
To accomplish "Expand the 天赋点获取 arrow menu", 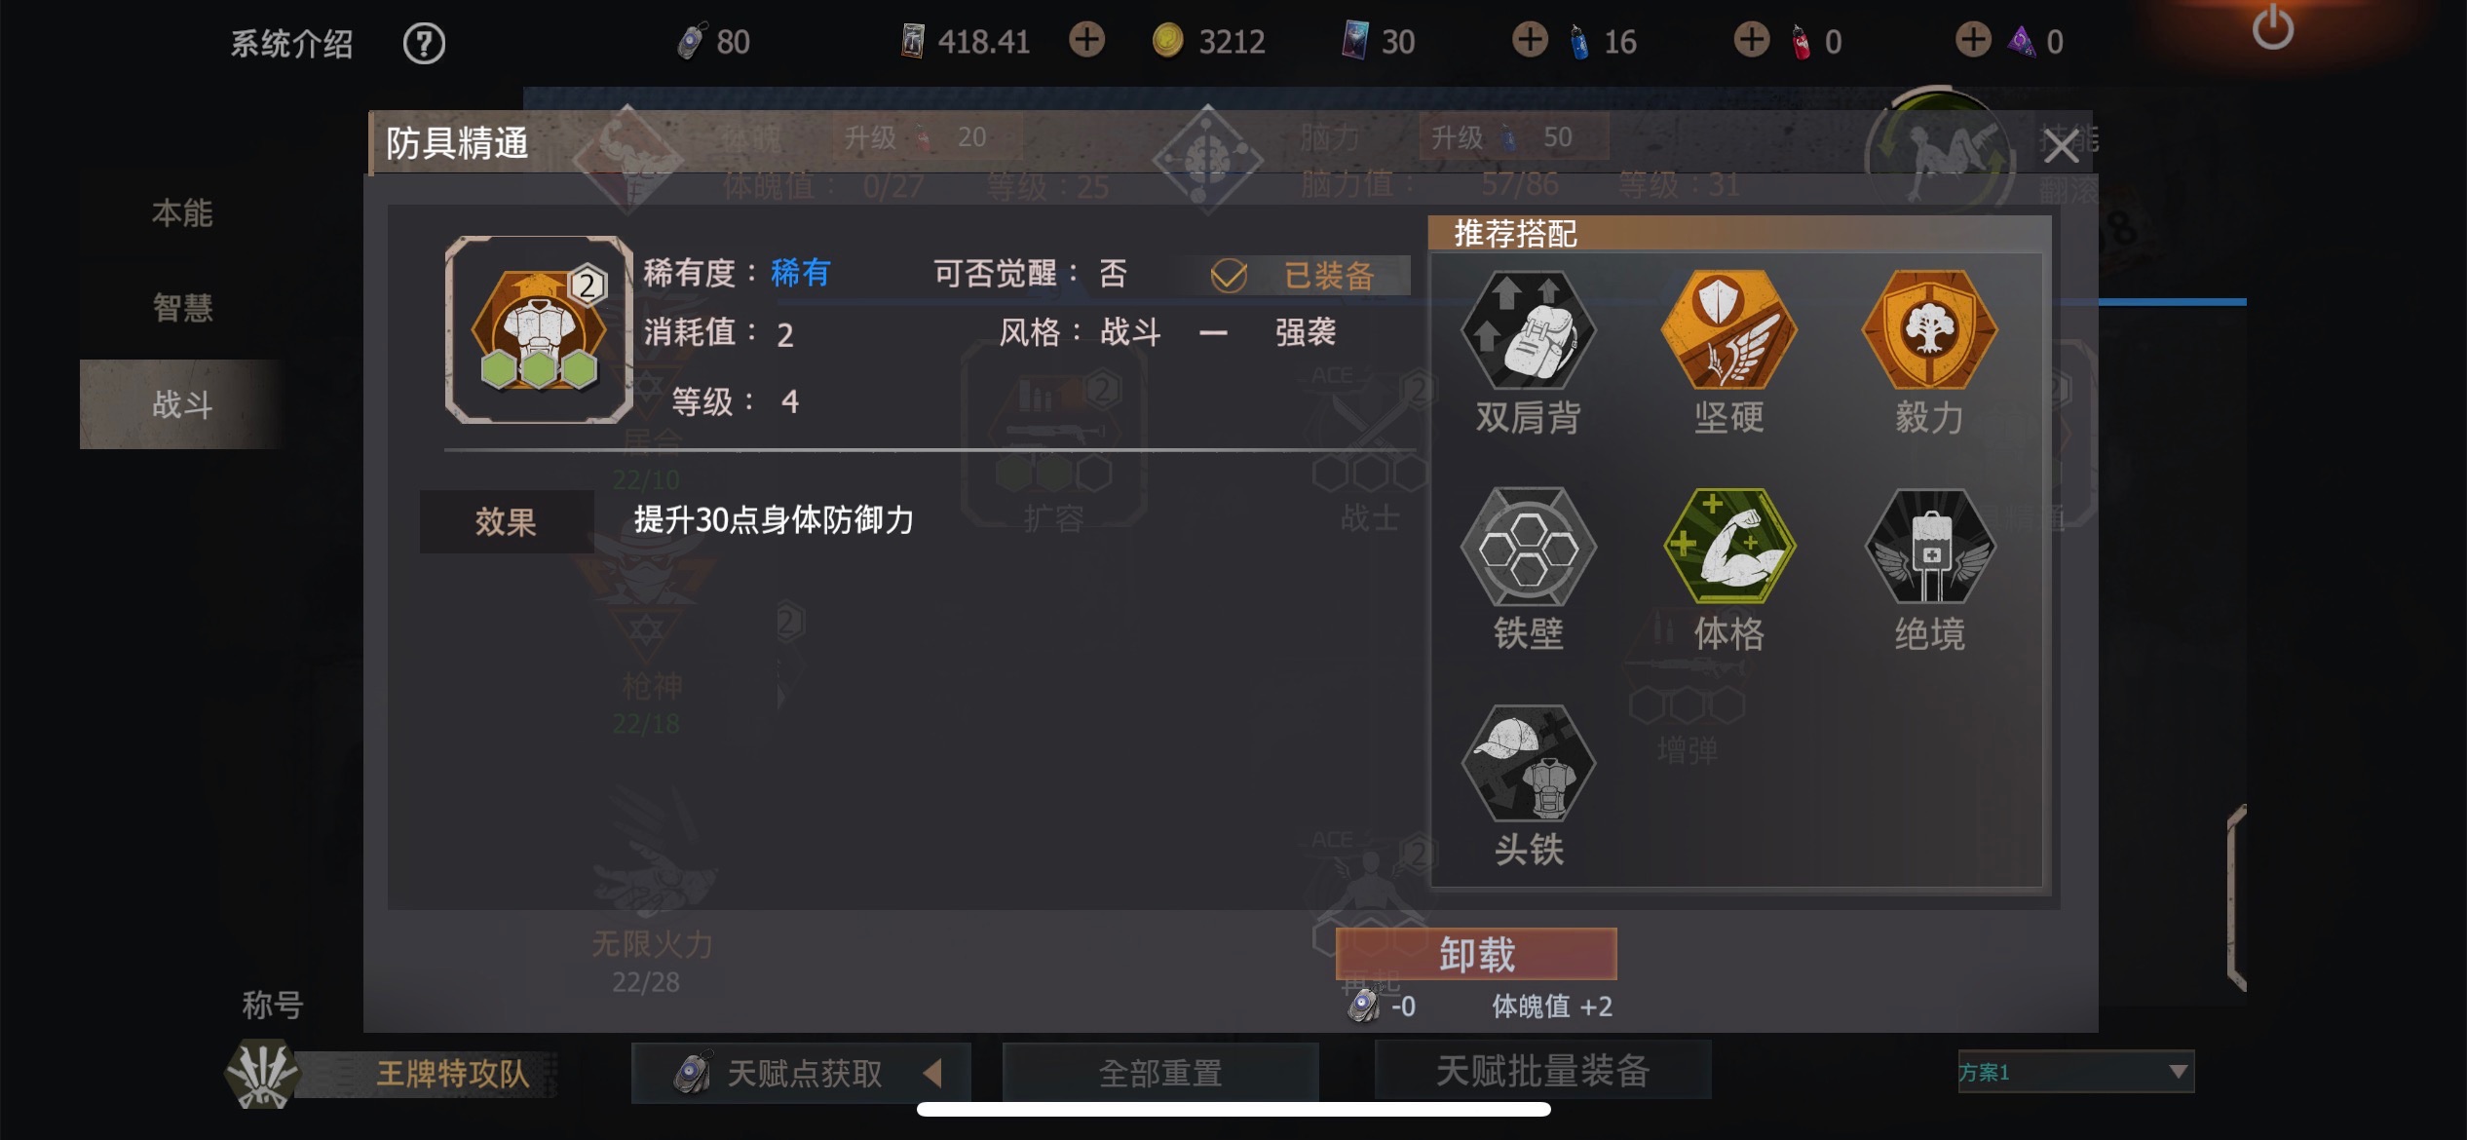I will coord(932,1073).
